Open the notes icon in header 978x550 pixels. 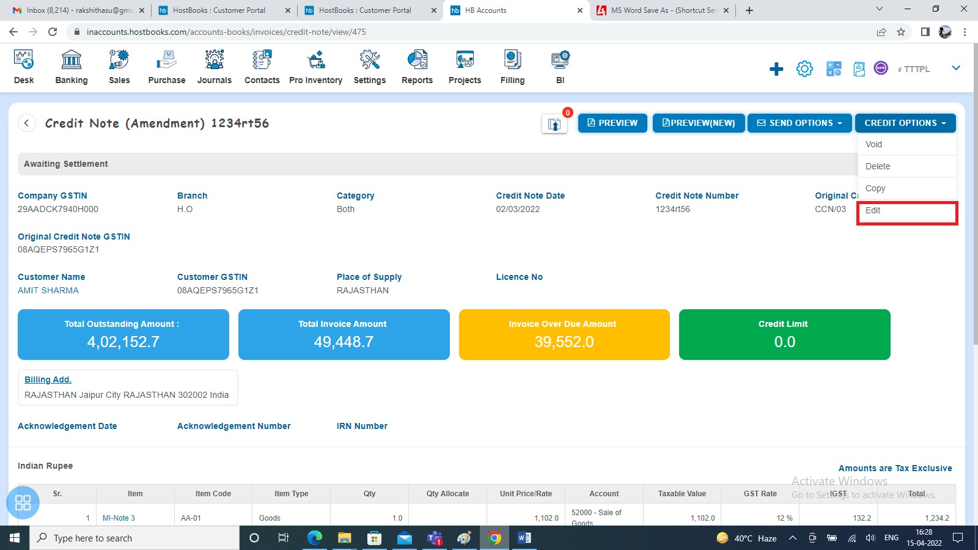pos(859,69)
